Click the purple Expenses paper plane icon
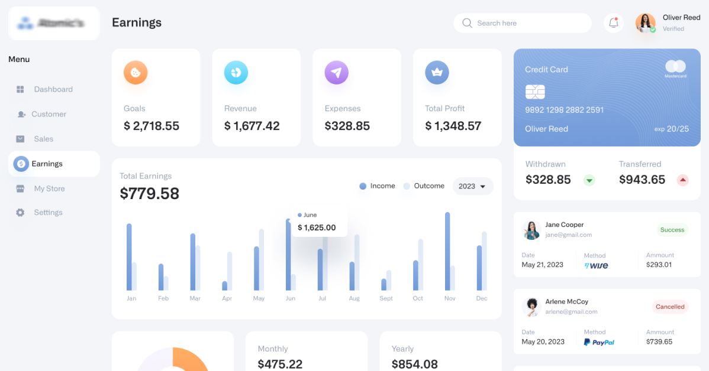709x371 pixels. click(336, 73)
